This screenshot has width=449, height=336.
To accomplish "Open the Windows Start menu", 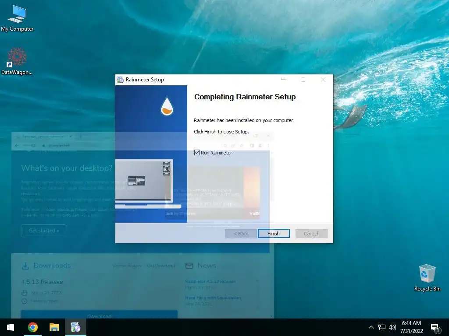I will [x=11, y=327].
